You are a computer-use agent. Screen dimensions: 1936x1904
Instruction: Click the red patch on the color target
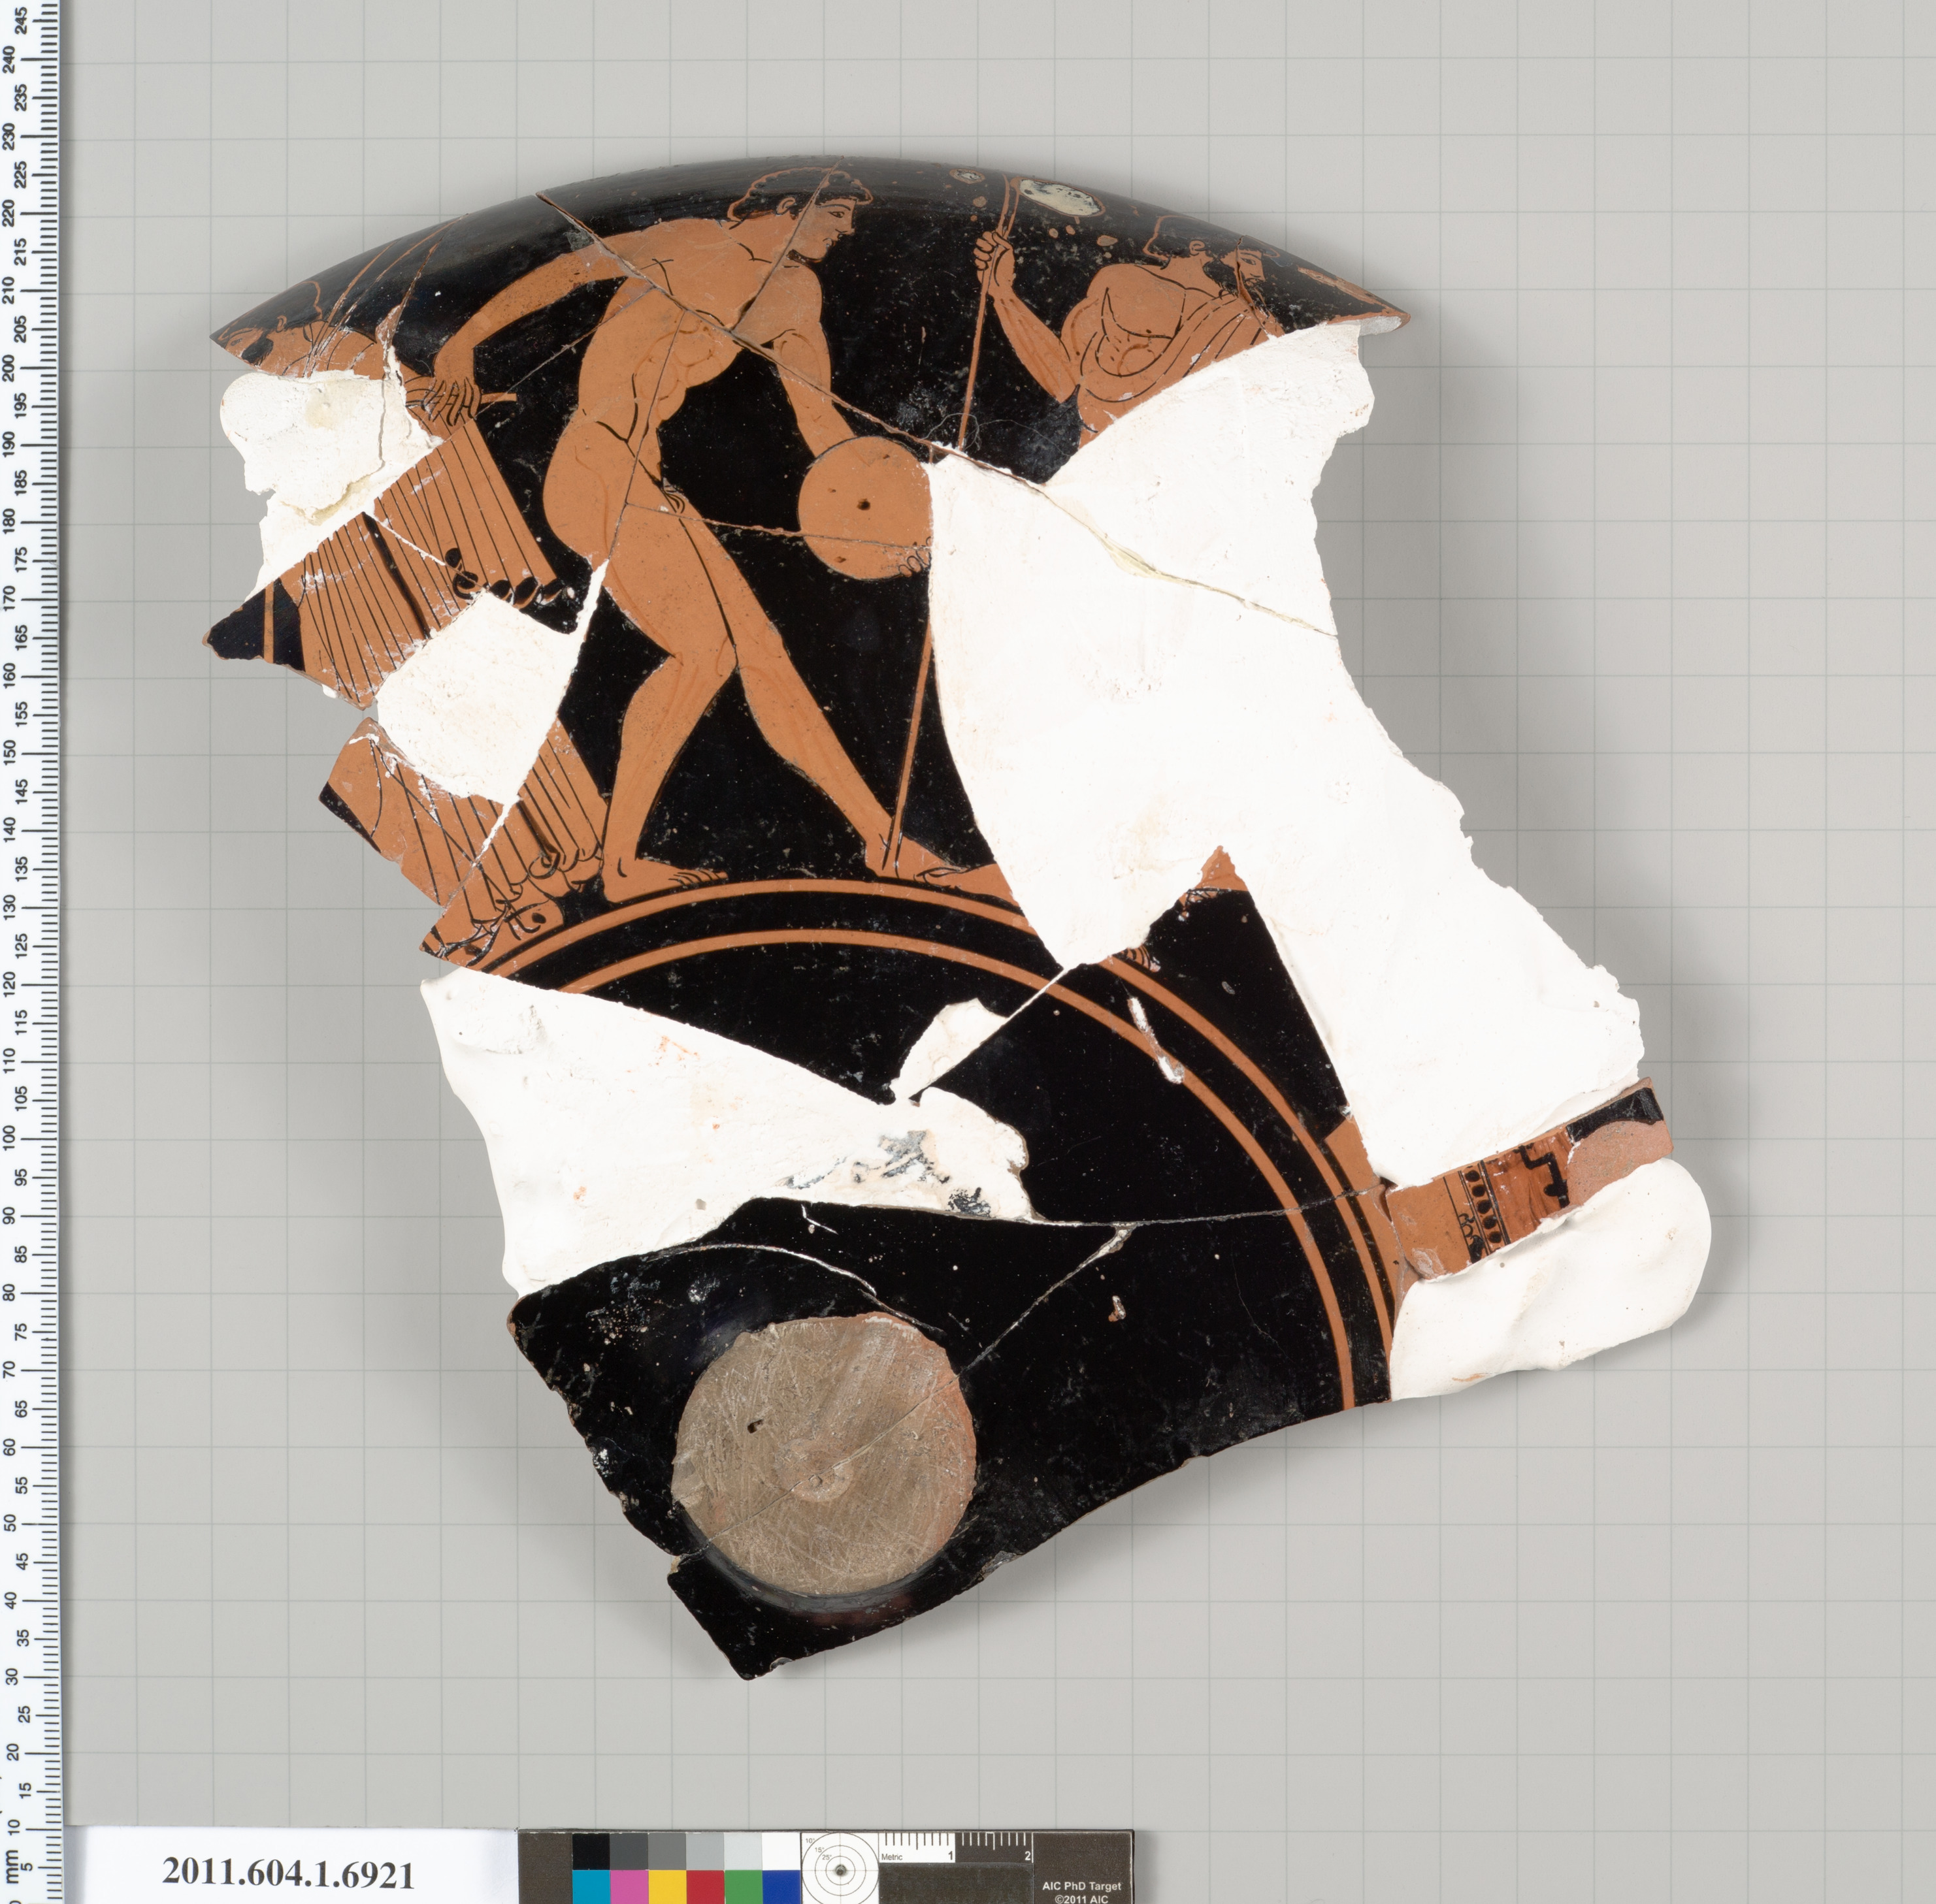pos(706,1887)
